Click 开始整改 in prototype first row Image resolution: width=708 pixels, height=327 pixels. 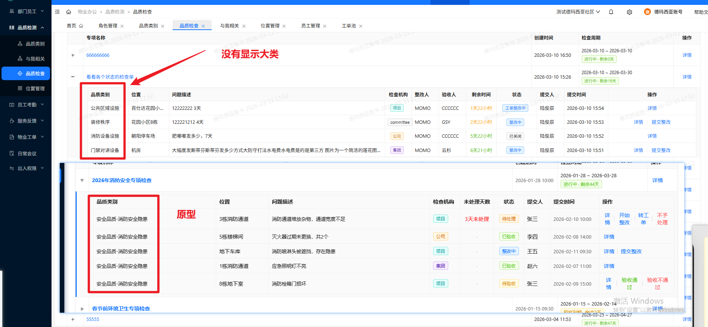pyautogui.click(x=625, y=219)
